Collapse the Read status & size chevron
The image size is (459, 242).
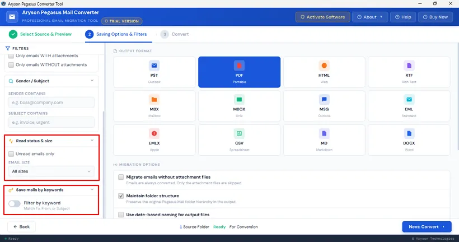point(92,141)
